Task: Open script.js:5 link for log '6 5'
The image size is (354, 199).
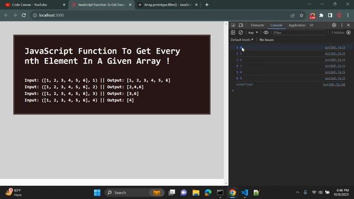Action: point(335,78)
